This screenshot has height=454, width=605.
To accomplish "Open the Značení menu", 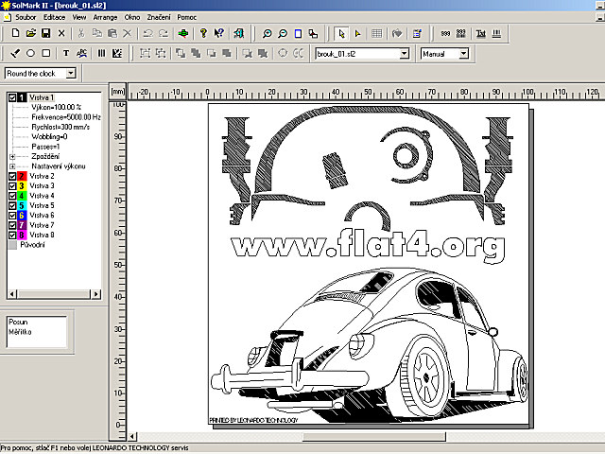I will click(159, 17).
